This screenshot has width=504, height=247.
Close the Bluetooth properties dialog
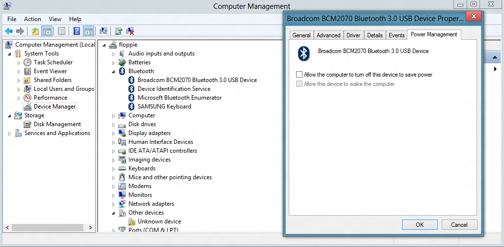pyautogui.click(x=473, y=16)
